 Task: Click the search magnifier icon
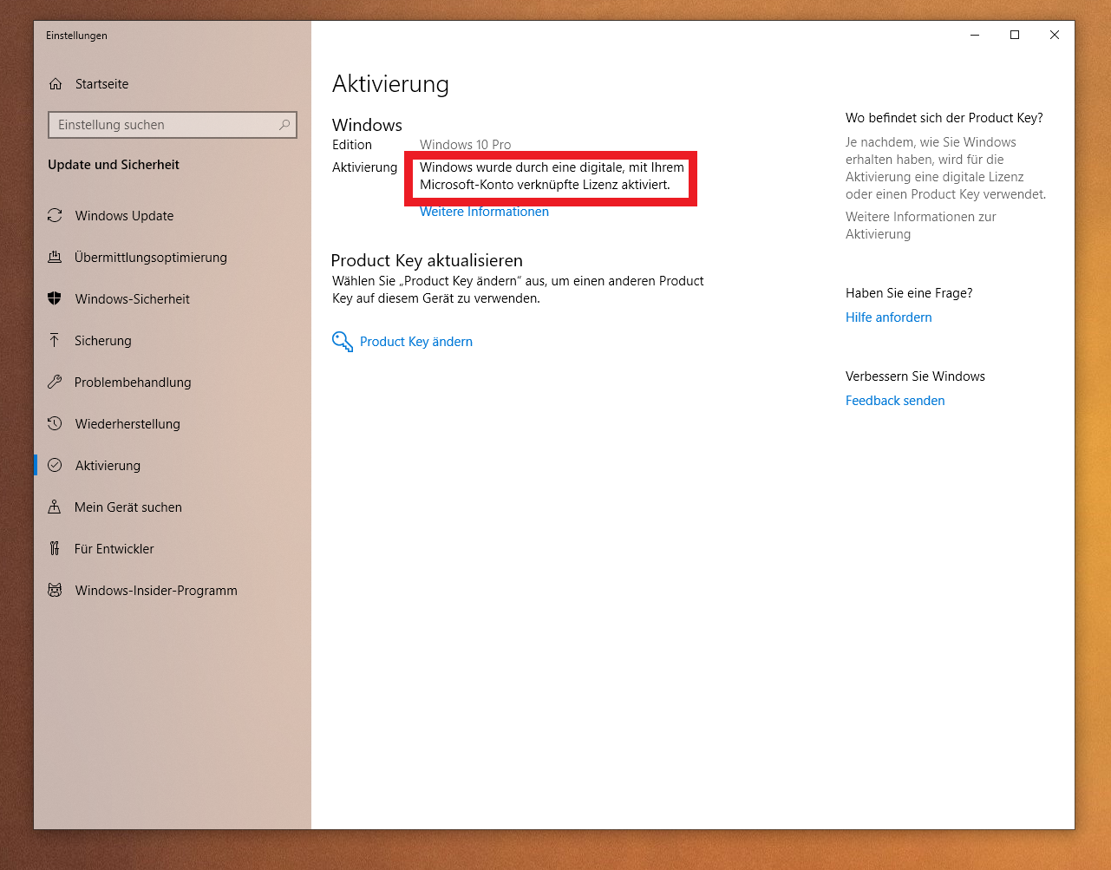(284, 125)
